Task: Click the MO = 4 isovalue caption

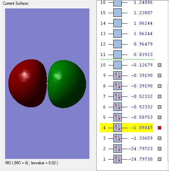Action: 31,163
